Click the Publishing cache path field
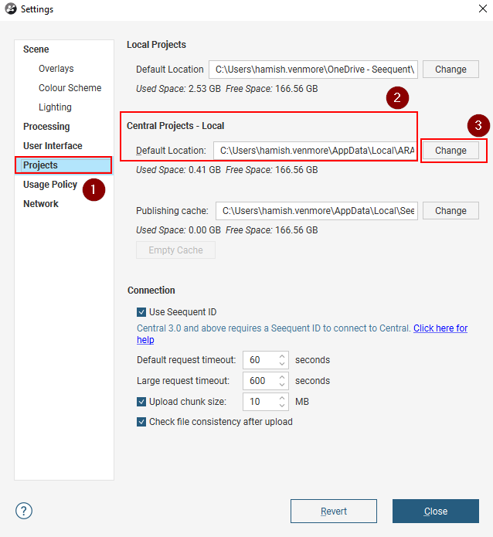This screenshot has width=493, height=537. tap(317, 211)
